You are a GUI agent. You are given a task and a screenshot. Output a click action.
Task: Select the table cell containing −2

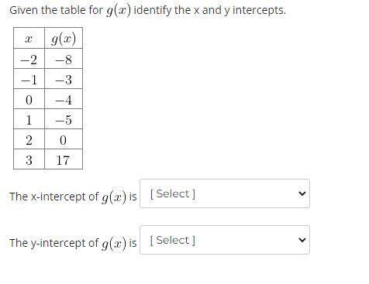point(29,59)
